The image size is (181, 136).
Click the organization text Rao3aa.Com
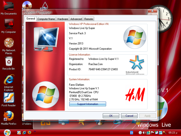click(x=96, y=64)
